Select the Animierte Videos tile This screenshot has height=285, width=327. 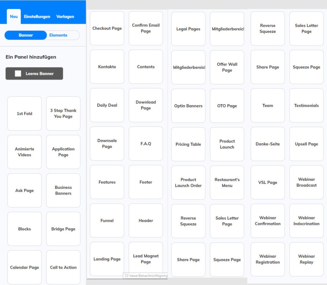pyautogui.click(x=24, y=152)
